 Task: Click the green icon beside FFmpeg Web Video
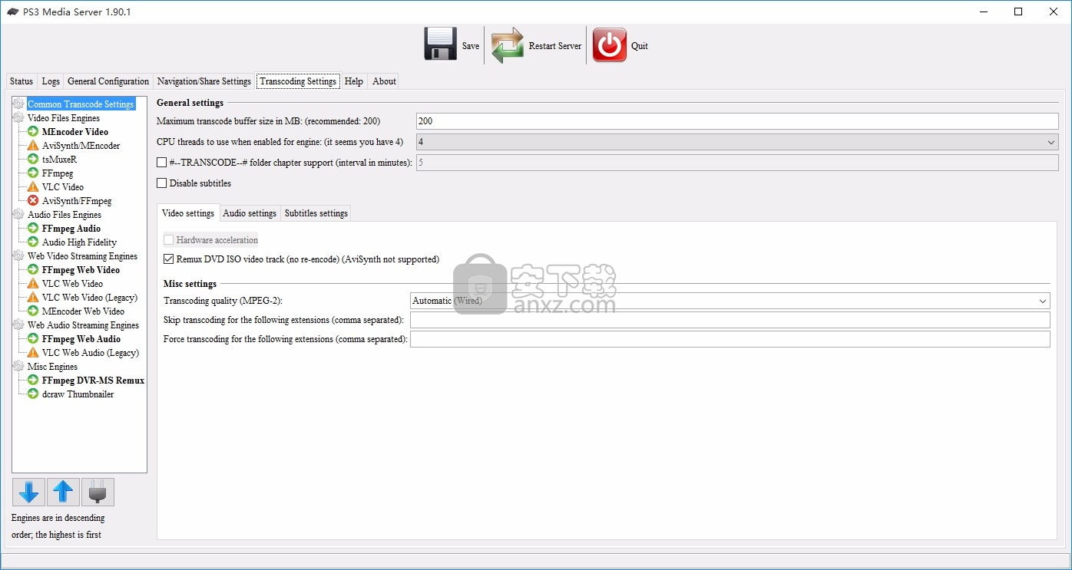33,270
